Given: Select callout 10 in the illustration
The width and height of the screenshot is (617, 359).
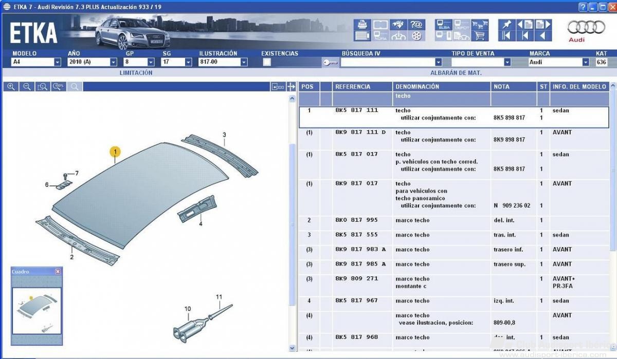Looking at the screenshot, I should point(188,309).
